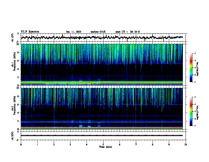Viewport: 209px width, 162px height.
Task: Click the Time (min) axis label
Action: tap(106, 147)
